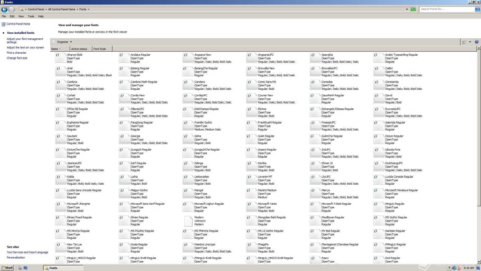
Task: Select the Candara font entry
Action: [x=207, y=85]
